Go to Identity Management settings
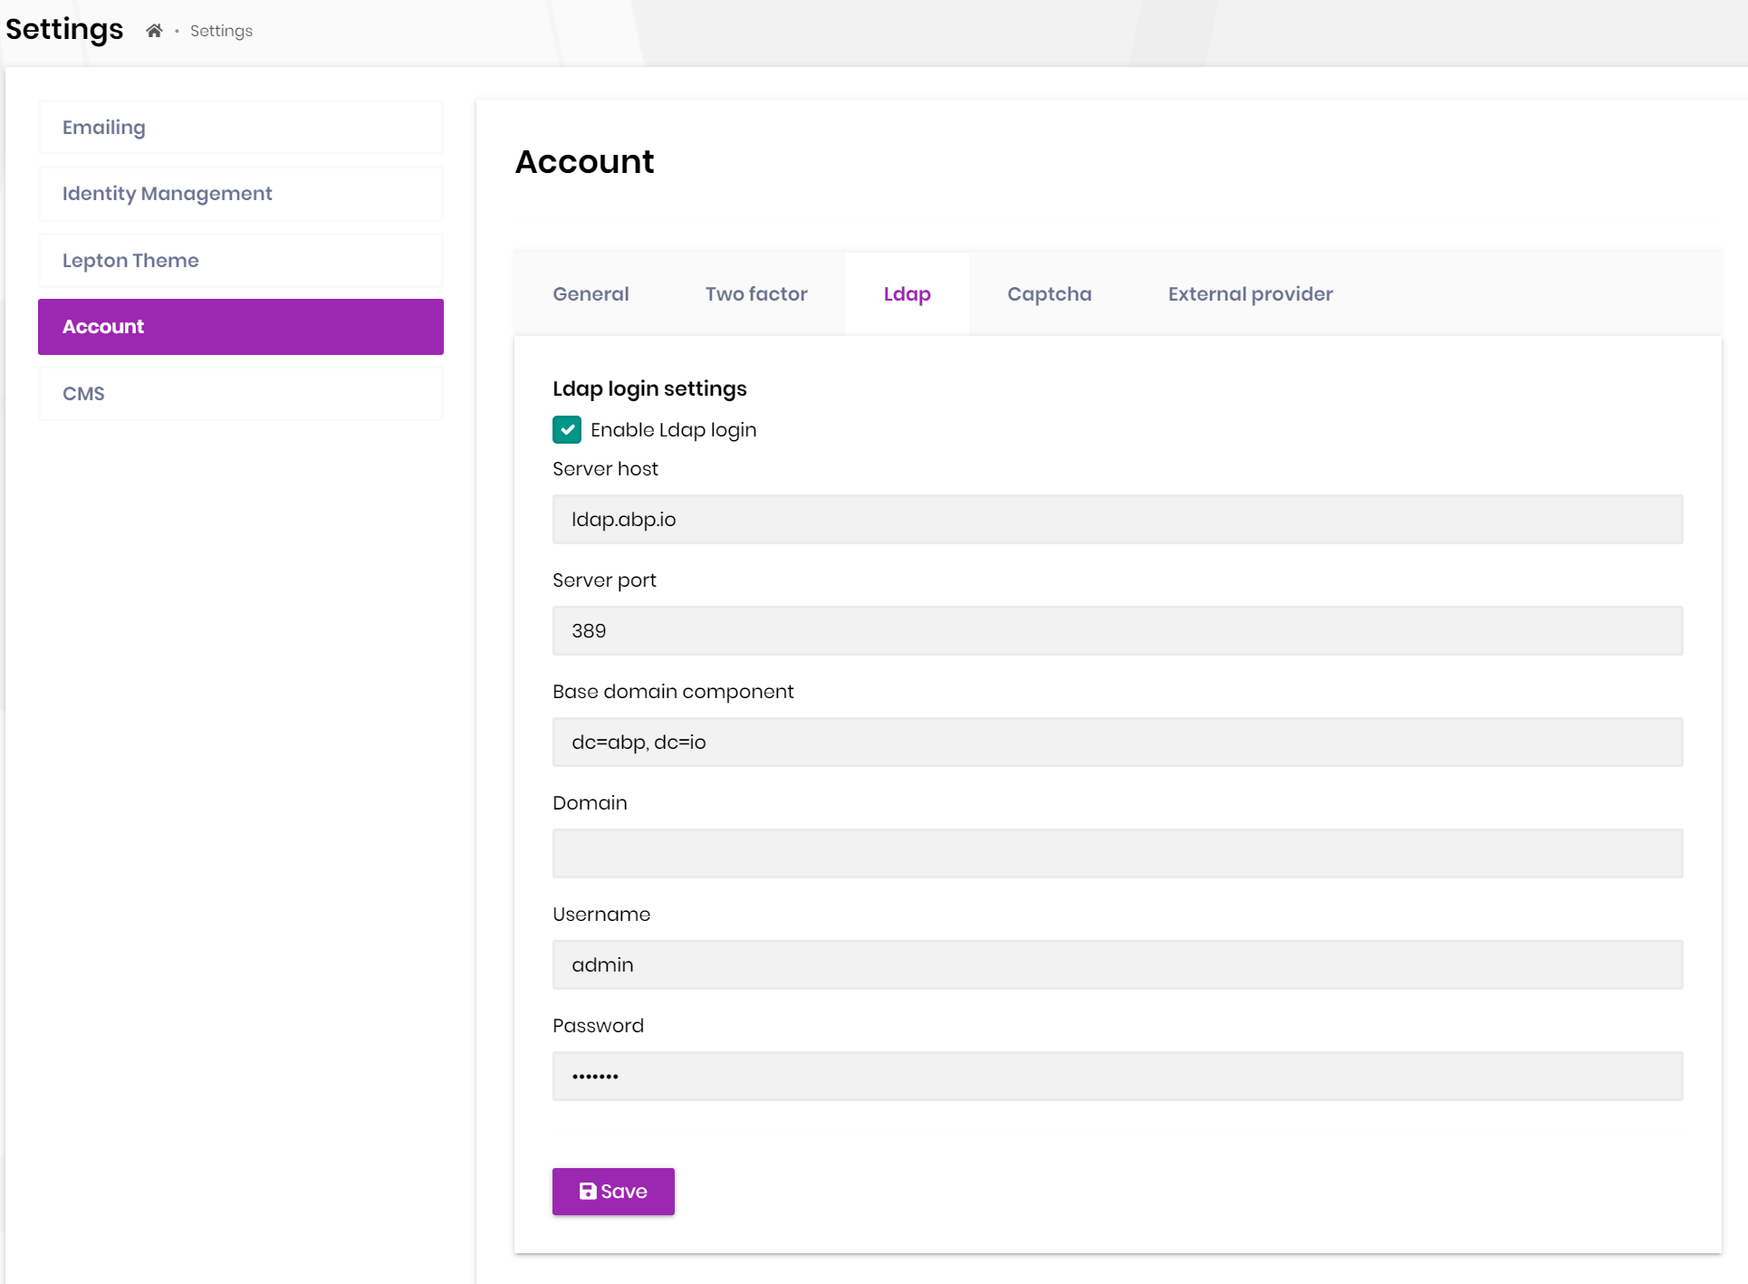Screen dimensions: 1748x1284 240,194
